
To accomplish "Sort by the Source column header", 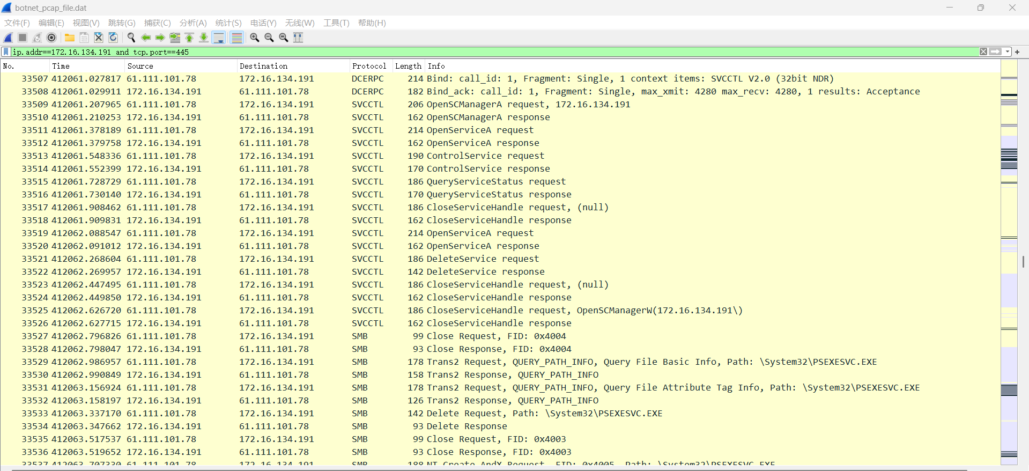I will [181, 66].
